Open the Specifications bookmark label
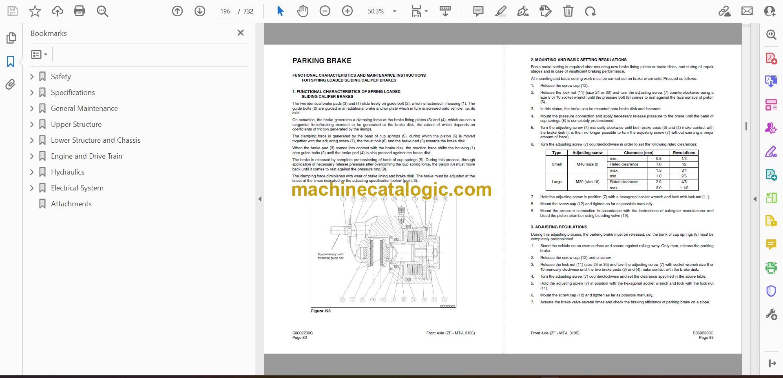 point(73,93)
